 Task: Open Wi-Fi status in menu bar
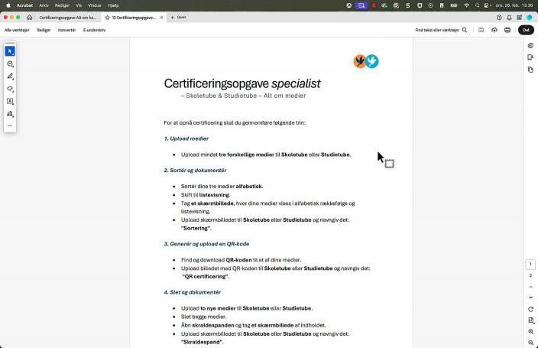(466, 5)
